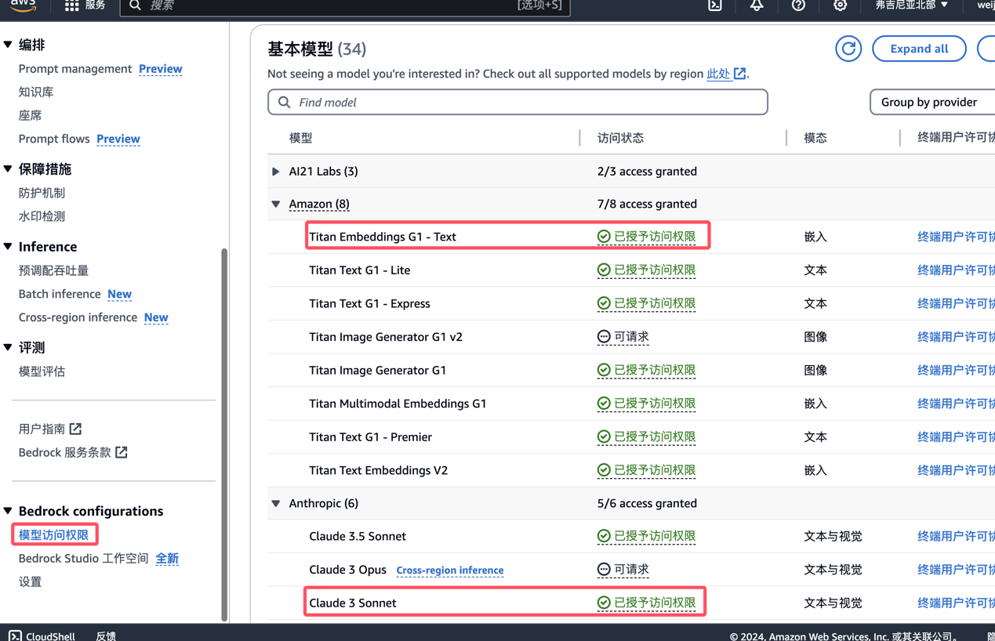Viewport: 995px width, 641px height.
Task: Click the 此处 supported models link
Action: tap(718, 74)
